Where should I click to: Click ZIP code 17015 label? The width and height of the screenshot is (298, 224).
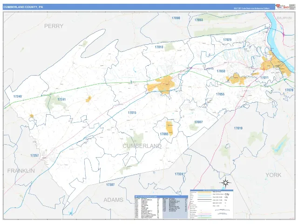[132, 113]
